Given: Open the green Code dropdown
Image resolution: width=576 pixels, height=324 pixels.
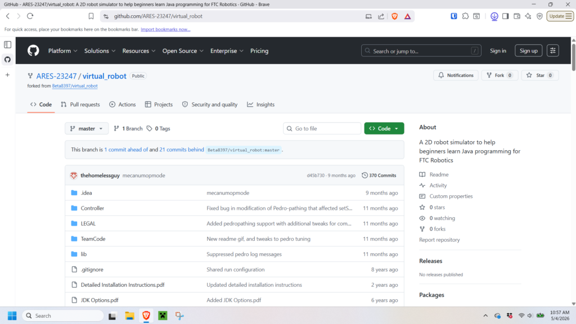Looking at the screenshot, I should point(384,129).
